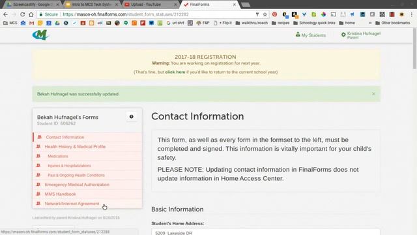Open the Injuries & Hospitalizations form
Image resolution: width=417 pixels, height=235 pixels.
(87, 165)
